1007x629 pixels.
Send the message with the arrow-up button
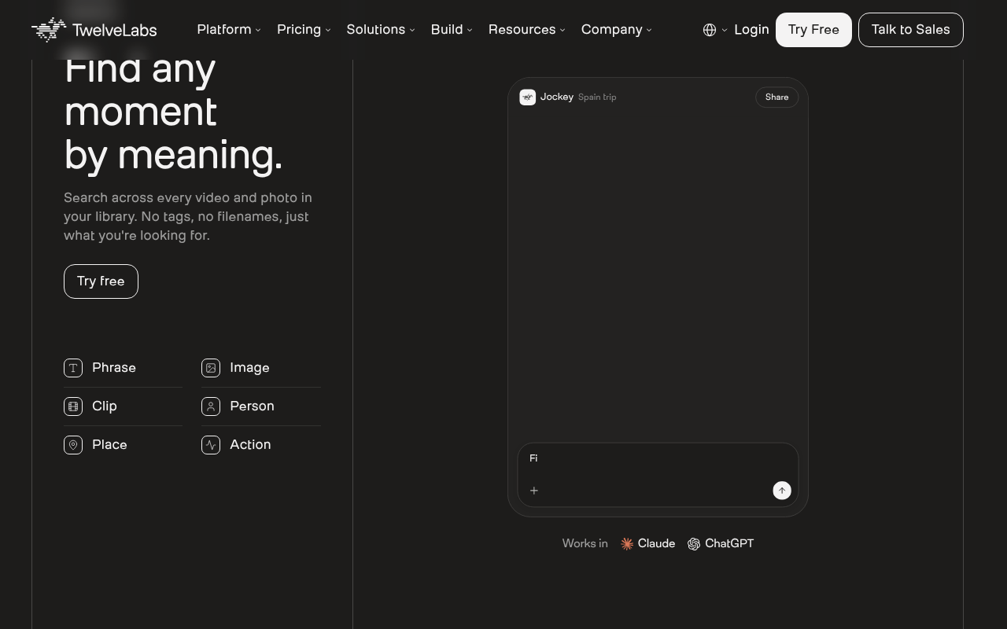pos(782,491)
